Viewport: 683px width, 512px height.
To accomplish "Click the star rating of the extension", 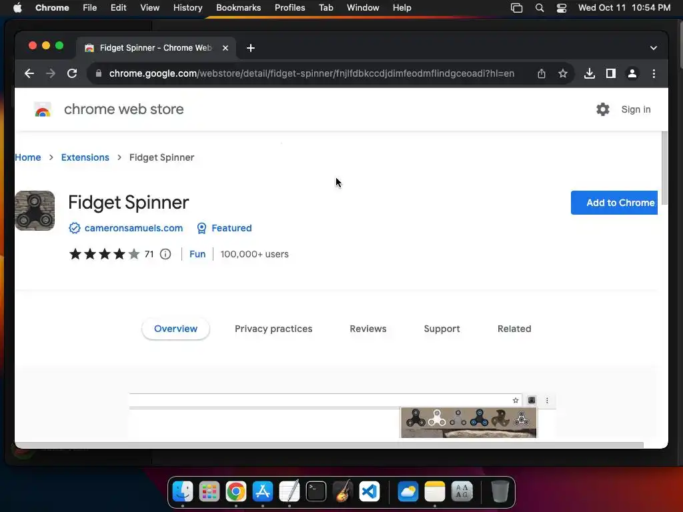I will coord(105,254).
